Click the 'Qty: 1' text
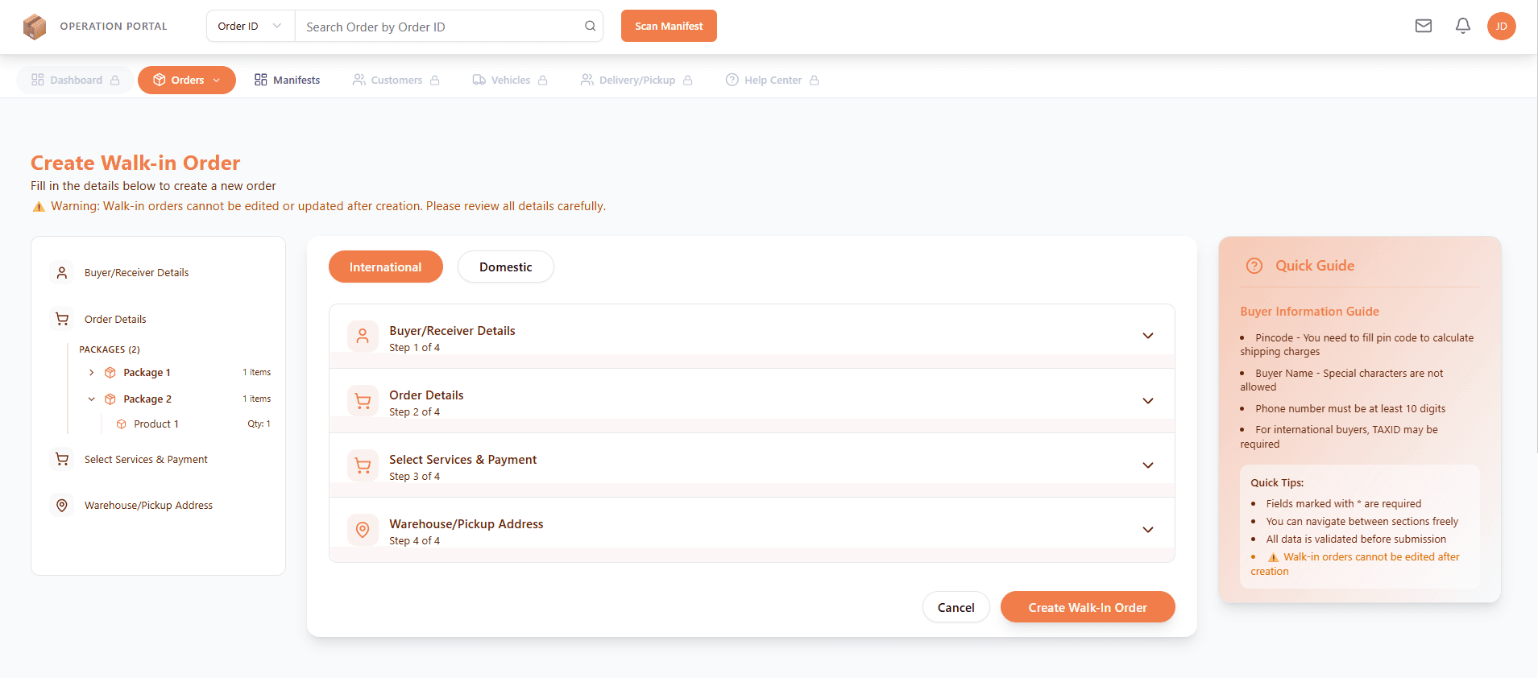 (x=259, y=424)
